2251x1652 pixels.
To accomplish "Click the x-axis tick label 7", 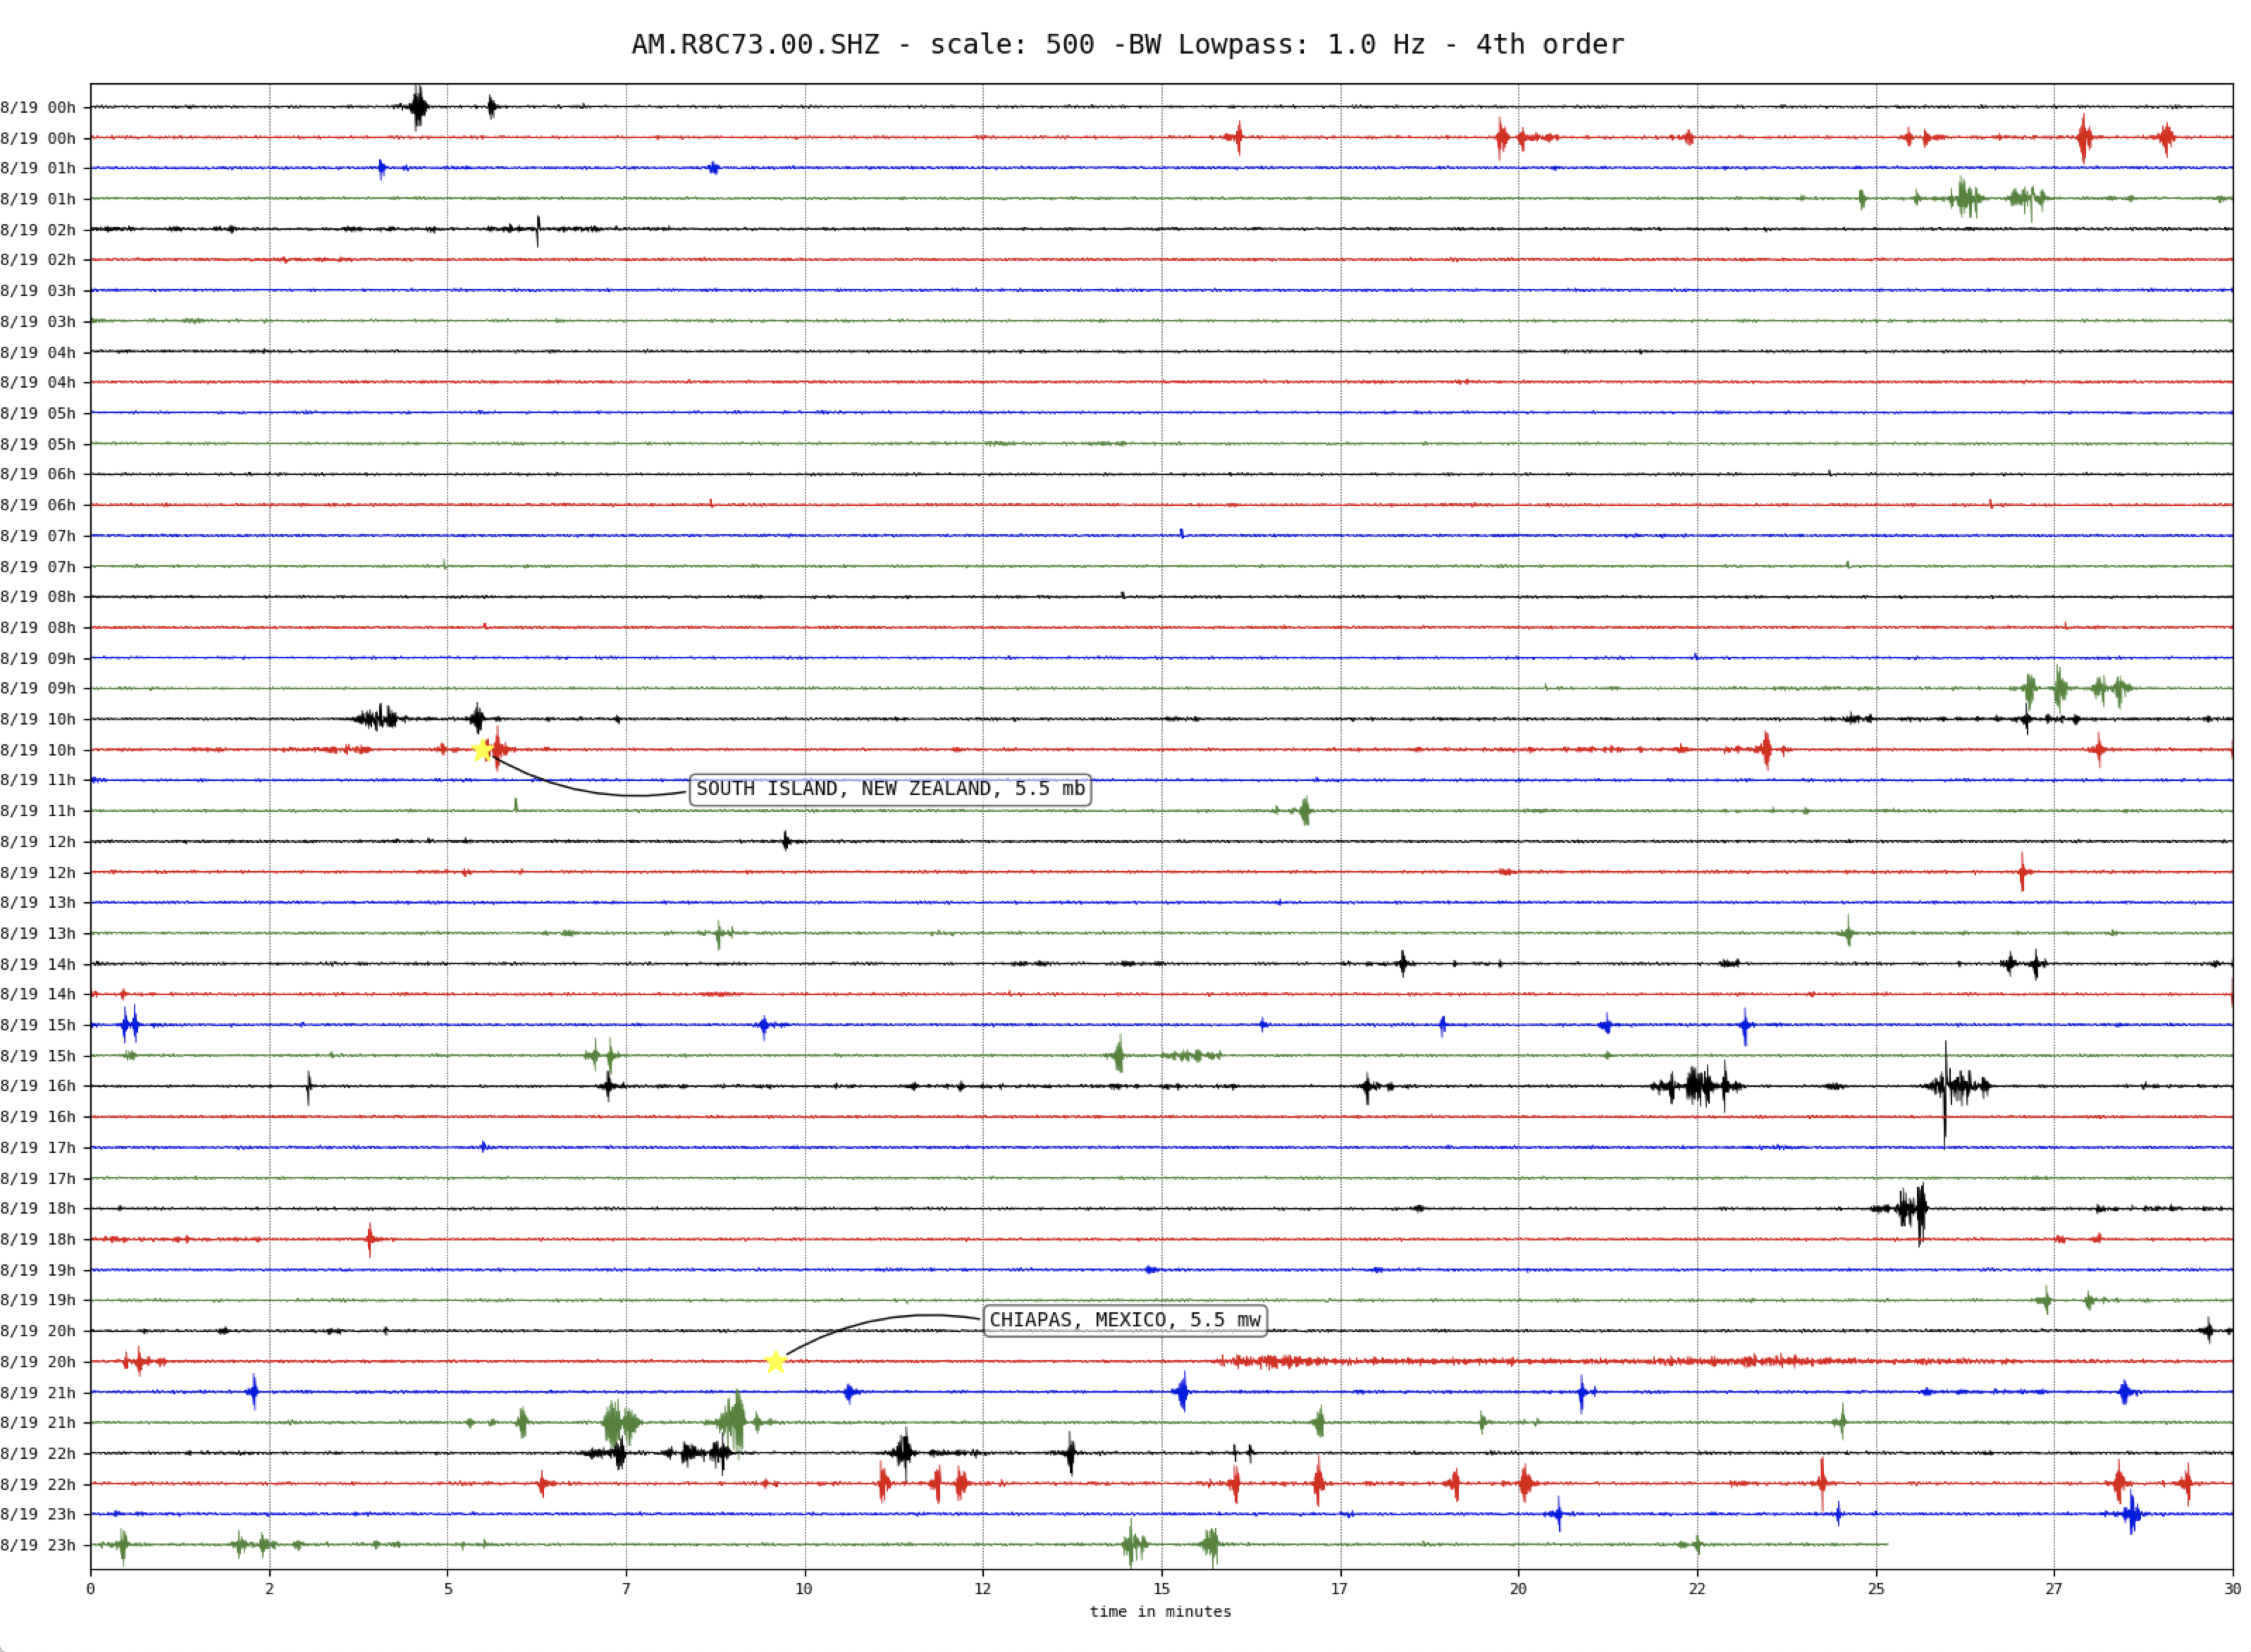I will click(626, 1589).
